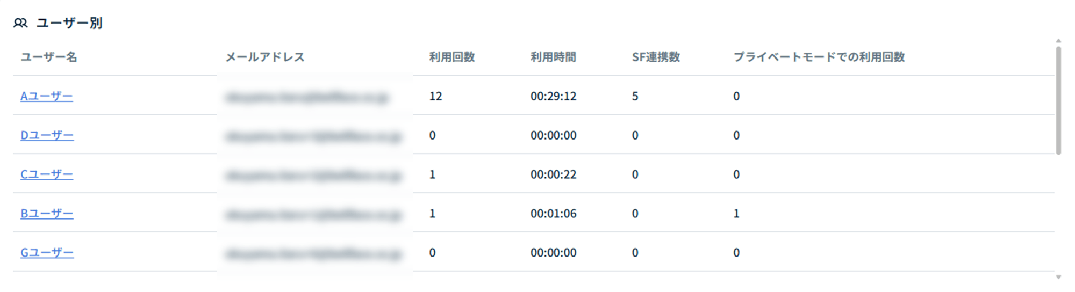Open the Gユーザー link

tap(47, 253)
